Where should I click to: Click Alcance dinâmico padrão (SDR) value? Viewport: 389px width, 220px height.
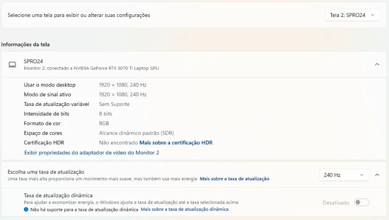click(136, 133)
